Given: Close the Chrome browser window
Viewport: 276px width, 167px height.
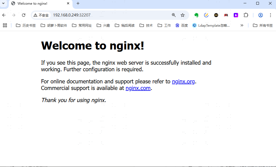Looking at the screenshot, I should click(x=270, y=3).
